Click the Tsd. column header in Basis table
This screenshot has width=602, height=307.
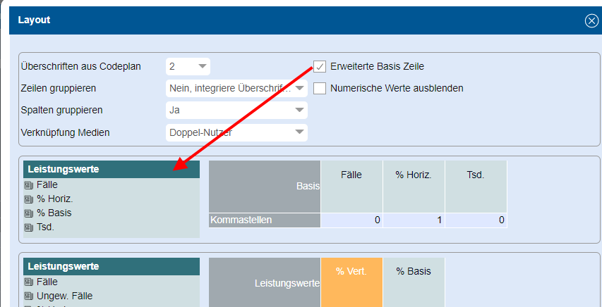tap(476, 175)
